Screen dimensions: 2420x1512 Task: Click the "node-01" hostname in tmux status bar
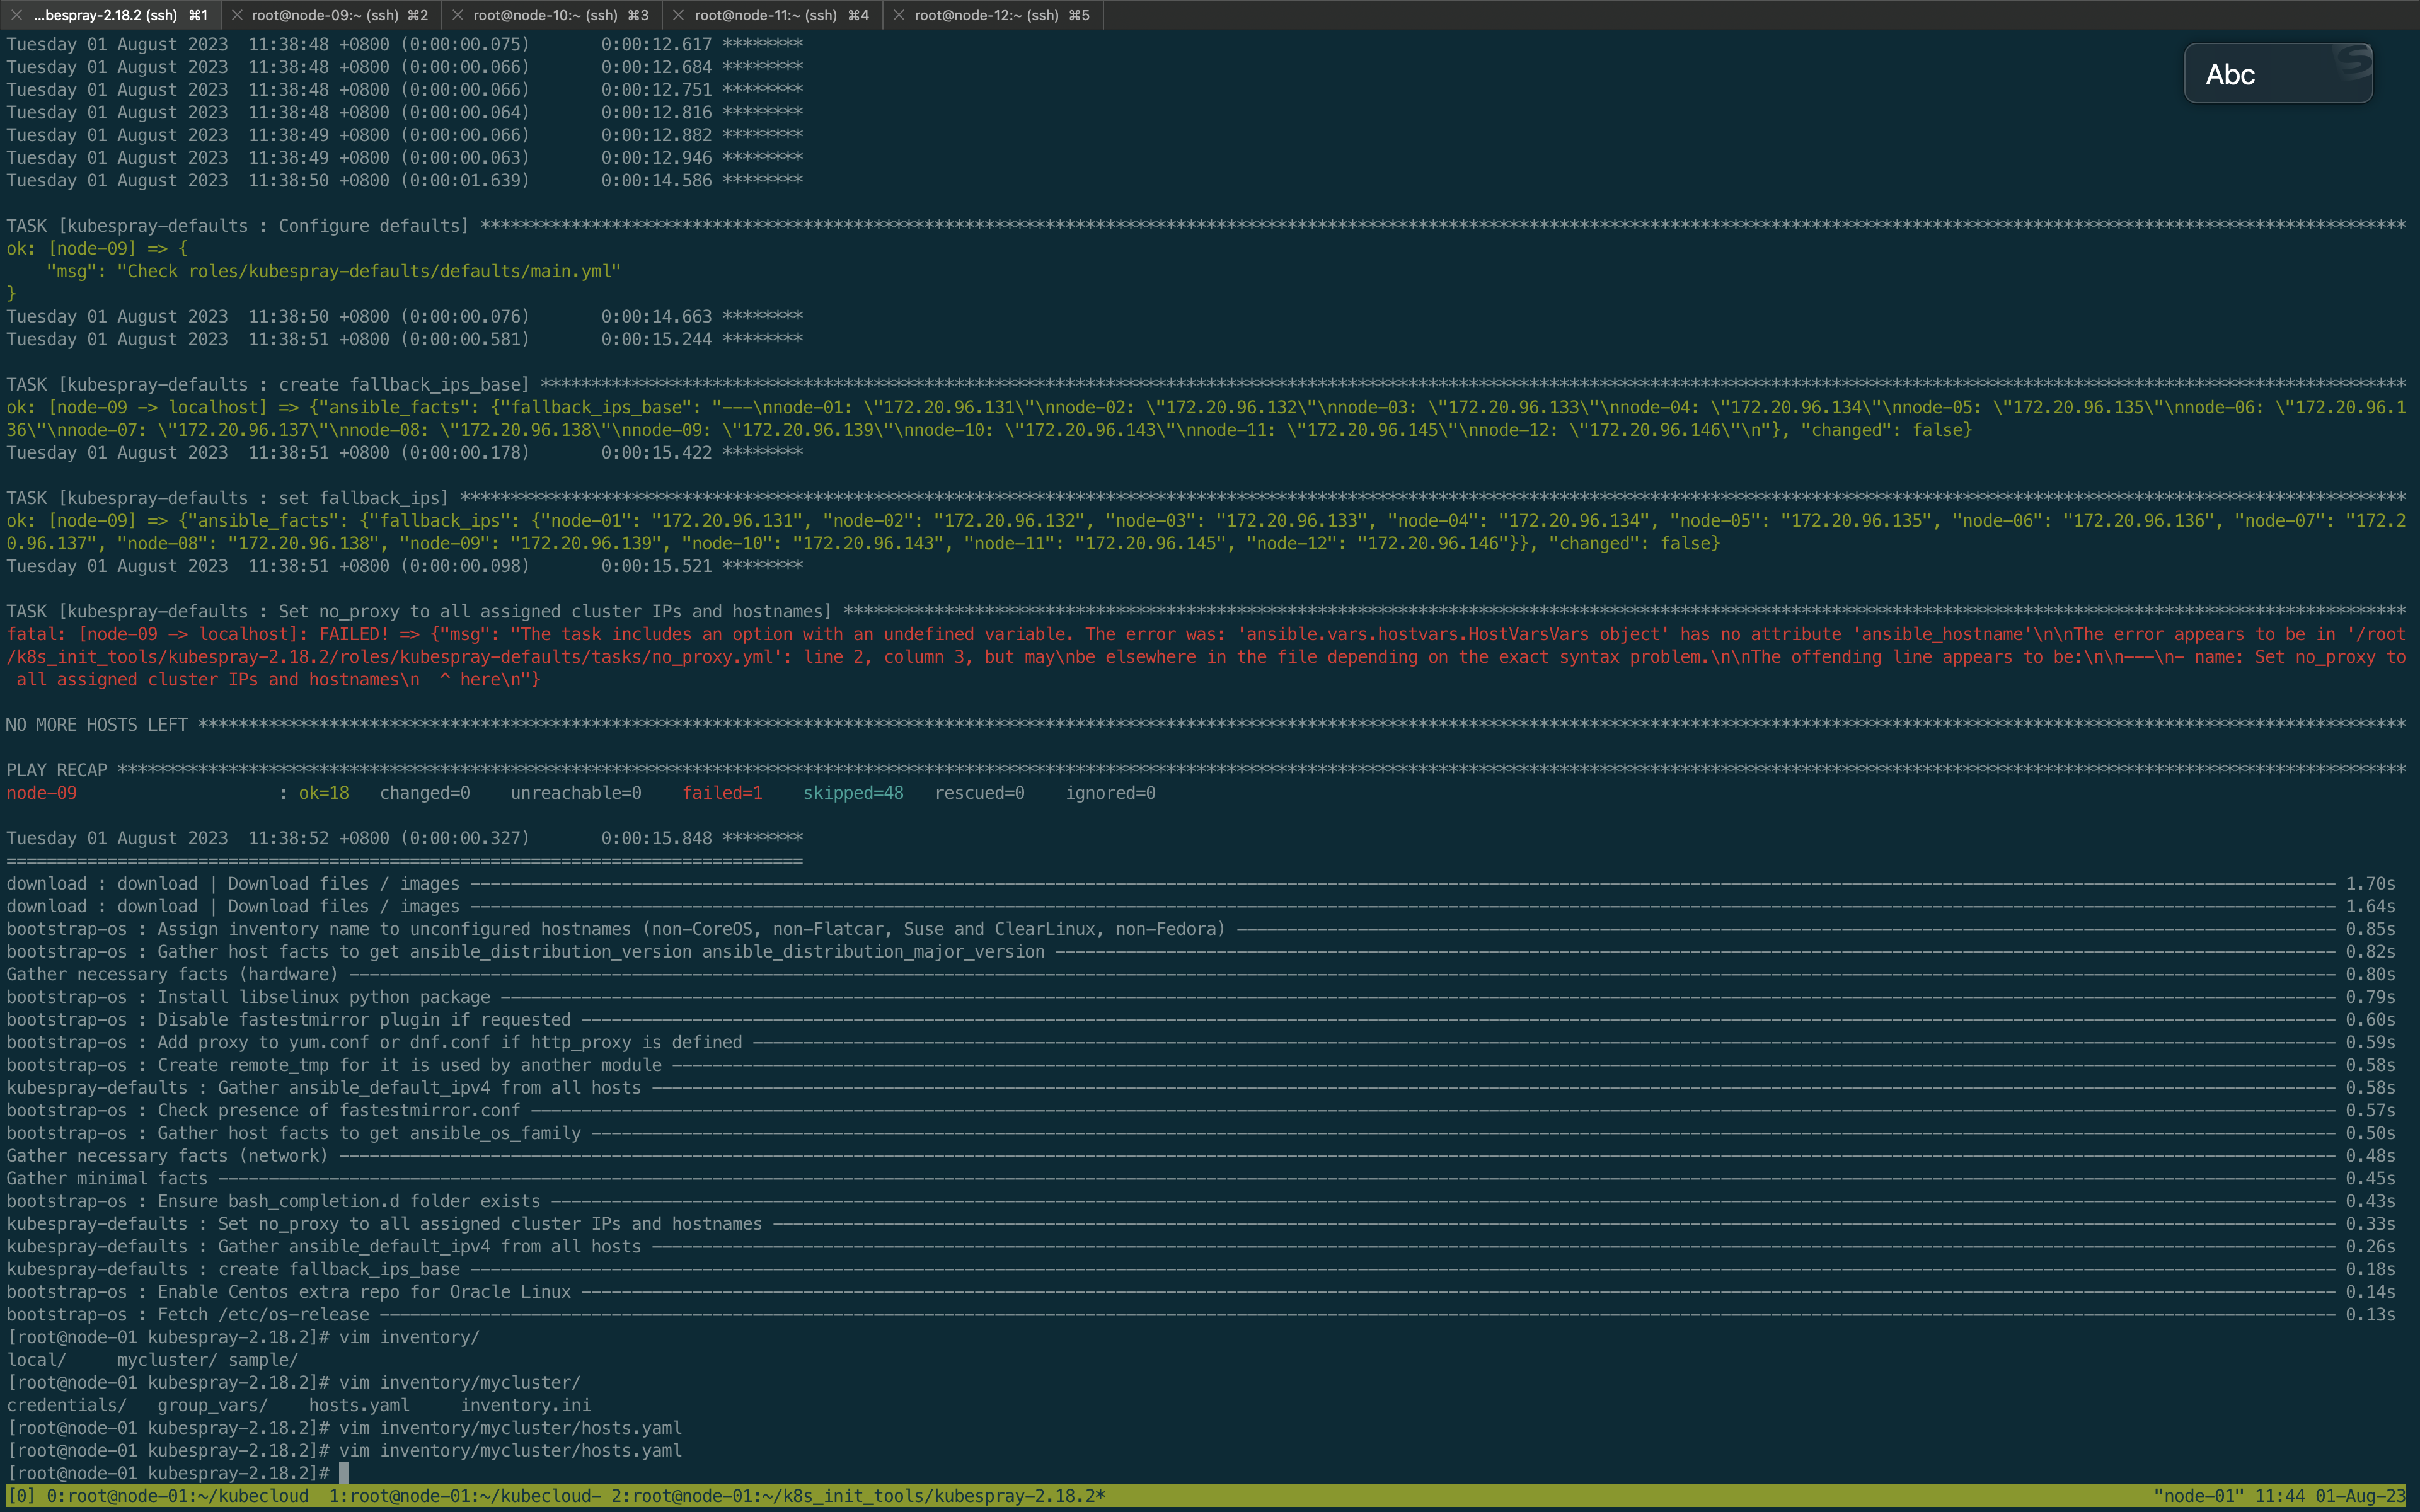(x=2198, y=1496)
